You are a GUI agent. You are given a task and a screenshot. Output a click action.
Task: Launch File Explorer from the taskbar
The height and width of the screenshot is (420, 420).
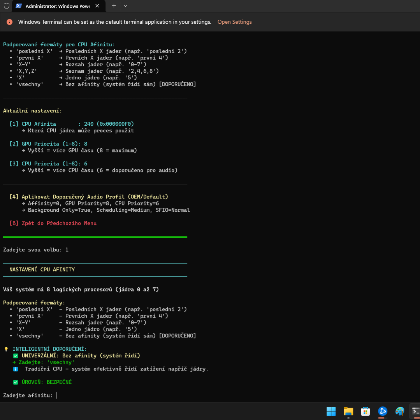(x=348, y=411)
